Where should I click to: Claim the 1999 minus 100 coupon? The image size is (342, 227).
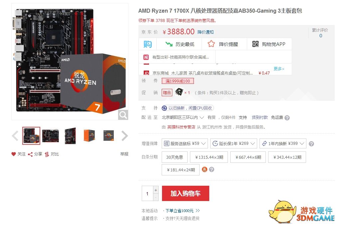178,81
